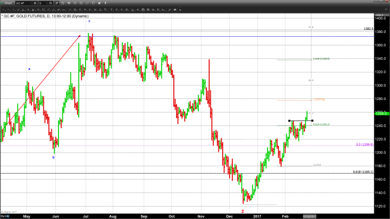Click the 1382.5 price level label
This screenshot has height=219, width=390.
369,29
